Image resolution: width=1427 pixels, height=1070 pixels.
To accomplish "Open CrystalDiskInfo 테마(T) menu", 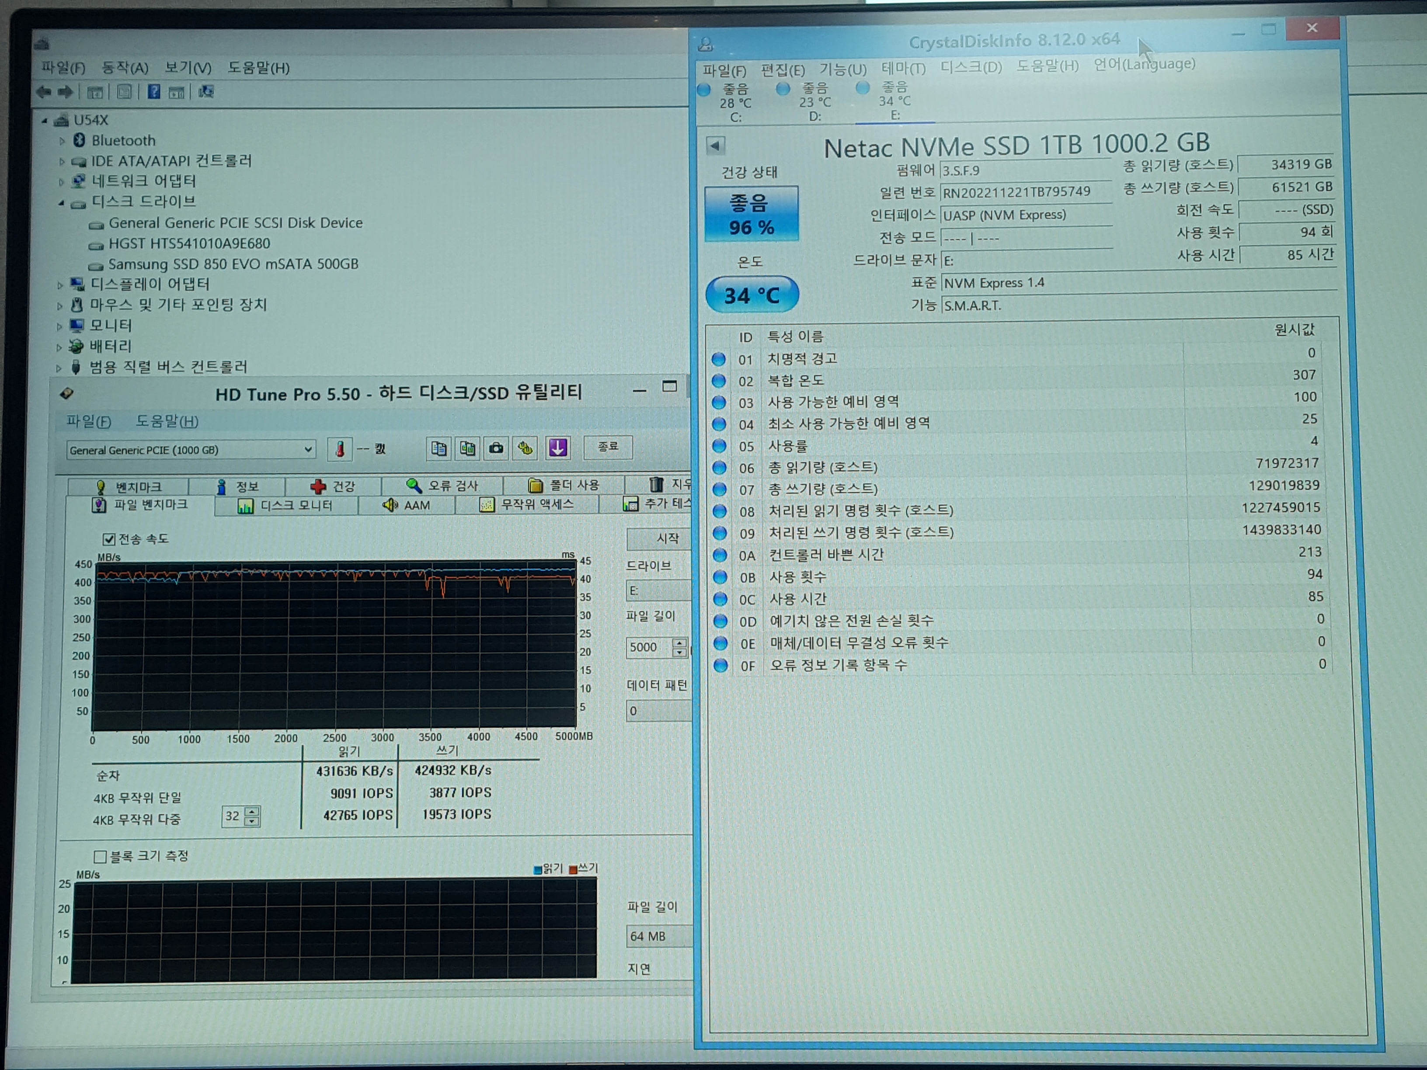I will coord(903,68).
